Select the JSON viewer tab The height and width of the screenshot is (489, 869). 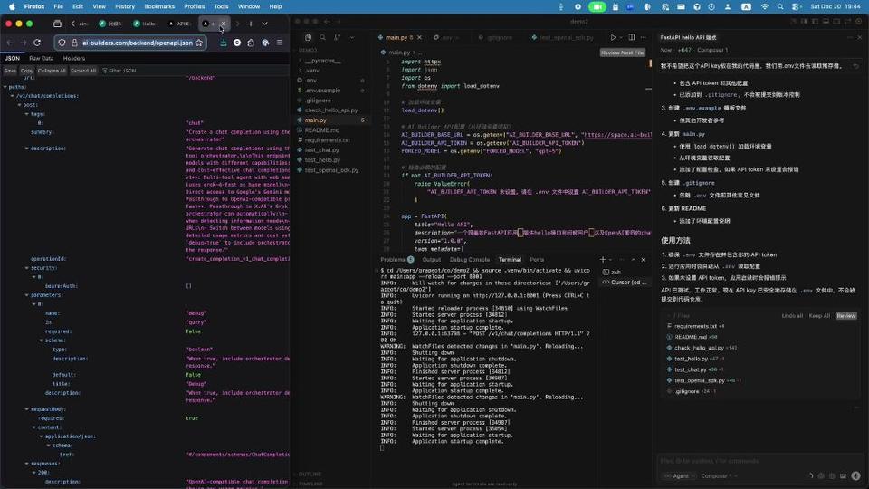tap(12, 58)
